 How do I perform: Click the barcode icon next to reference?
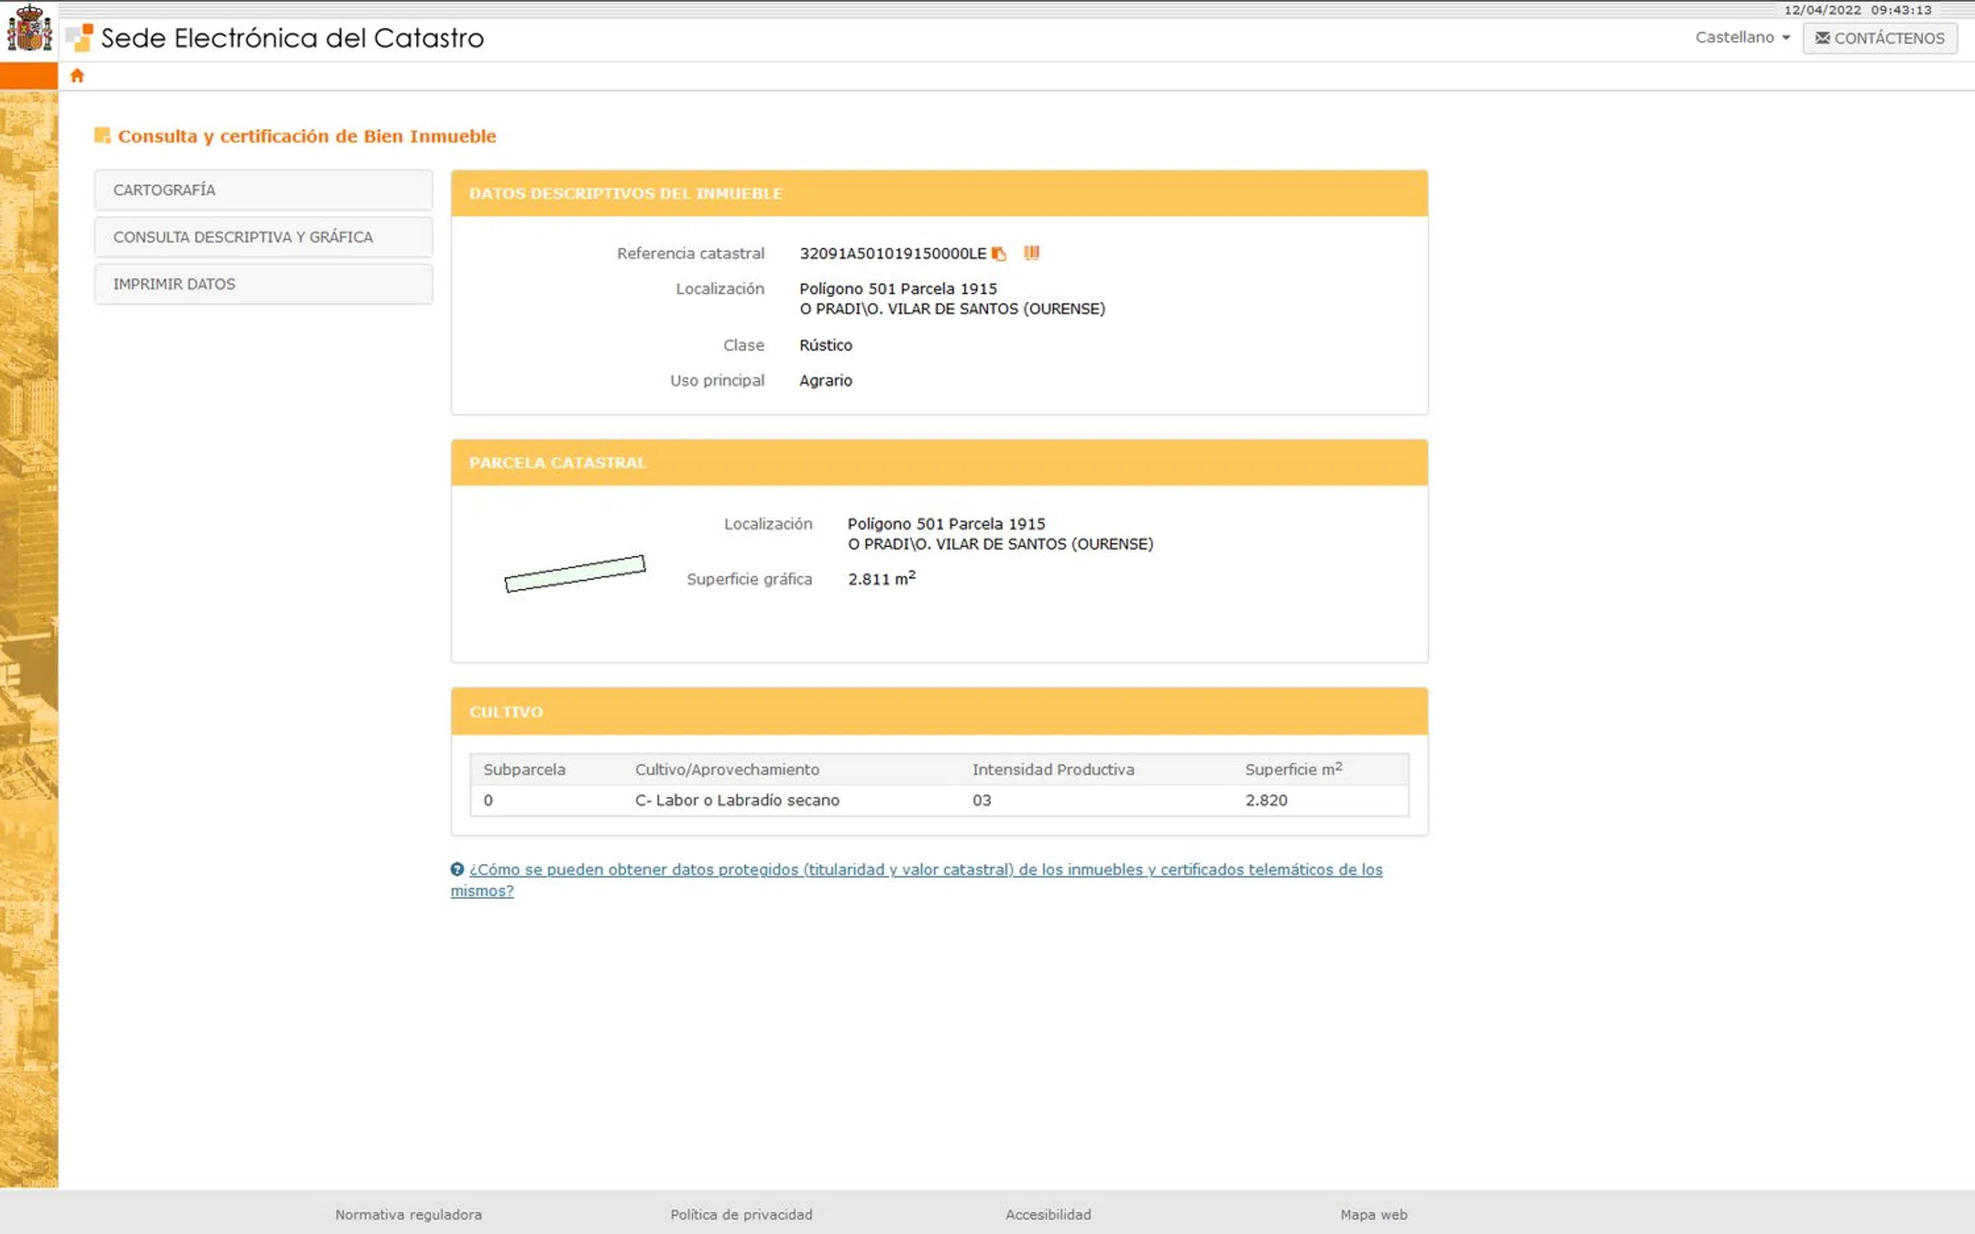pos(1032,253)
